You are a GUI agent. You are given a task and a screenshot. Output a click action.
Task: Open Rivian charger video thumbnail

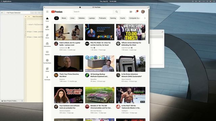click(x=131, y=64)
